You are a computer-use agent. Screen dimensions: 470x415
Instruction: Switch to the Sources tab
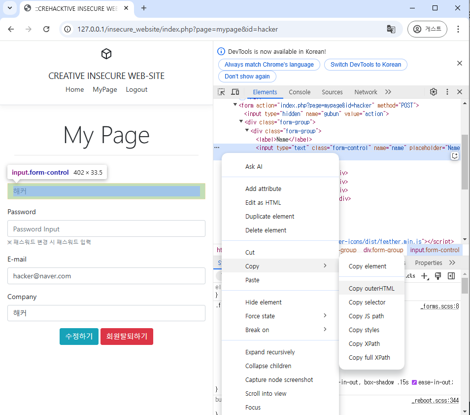332,92
